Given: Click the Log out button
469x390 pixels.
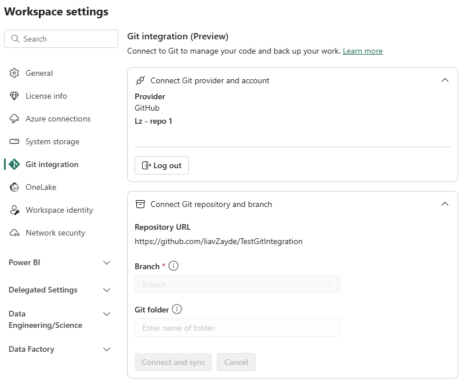Looking at the screenshot, I should click(x=161, y=165).
